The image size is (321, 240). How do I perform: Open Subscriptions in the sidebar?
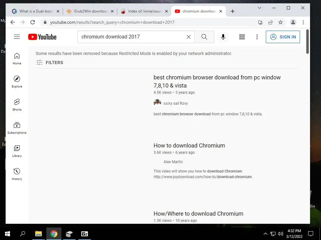(17, 128)
